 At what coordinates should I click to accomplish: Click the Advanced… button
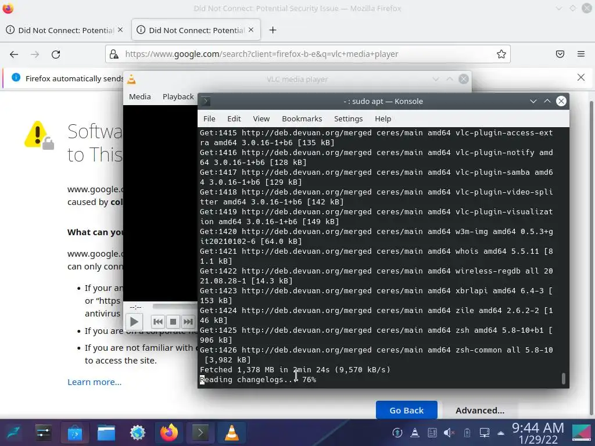[480, 411]
